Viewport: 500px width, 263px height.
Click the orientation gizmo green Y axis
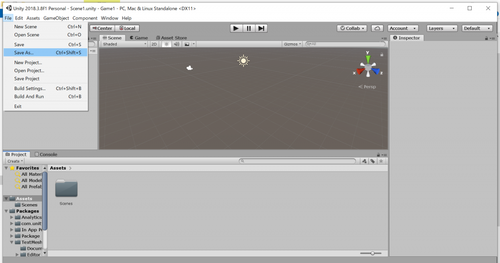point(368,58)
